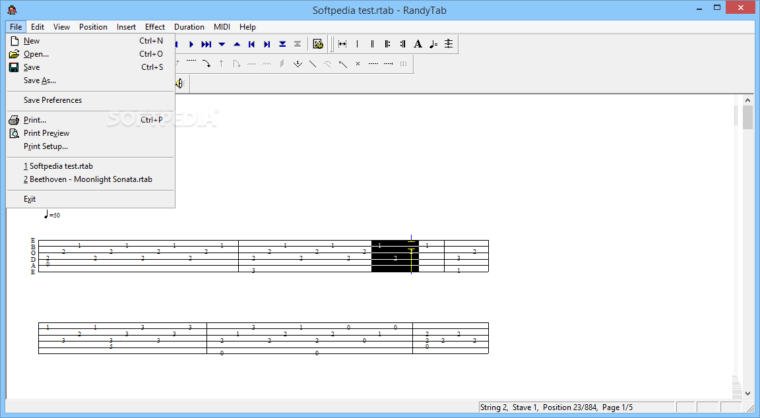
Task: Open the Position menu
Action: [93, 26]
